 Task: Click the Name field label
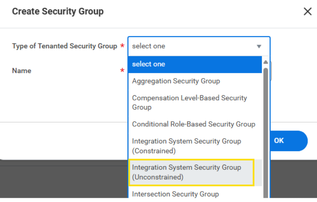click(22, 70)
